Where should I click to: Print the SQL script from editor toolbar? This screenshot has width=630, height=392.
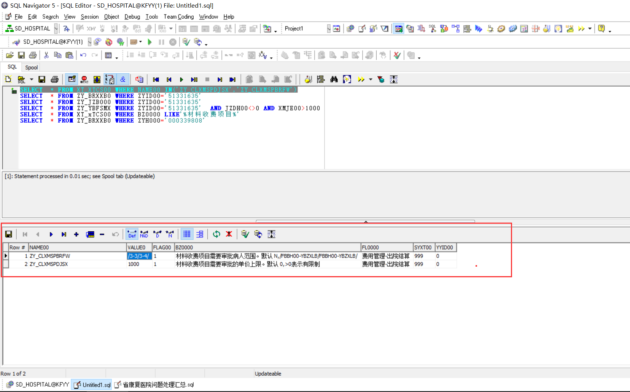(x=54, y=79)
